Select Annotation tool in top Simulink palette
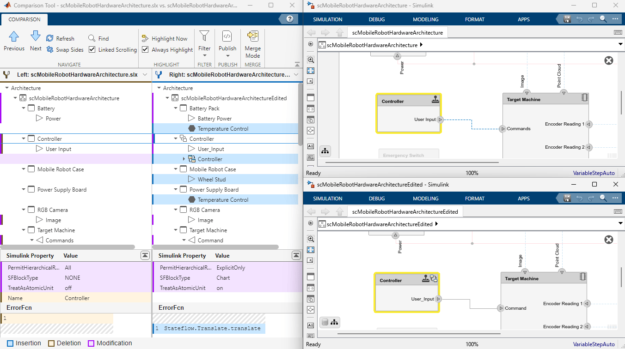This screenshot has width=625, height=349. pos(311,146)
